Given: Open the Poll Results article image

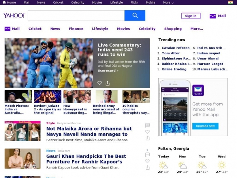Looking at the screenshot, I should pos(23,131).
